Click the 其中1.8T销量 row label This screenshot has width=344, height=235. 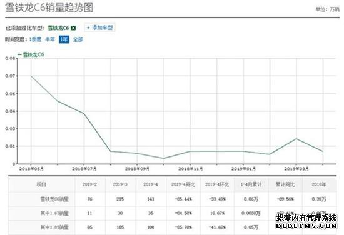coord(54,227)
